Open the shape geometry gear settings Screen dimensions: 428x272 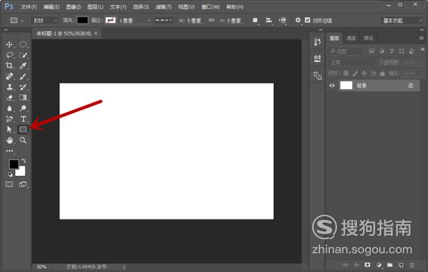[298, 20]
